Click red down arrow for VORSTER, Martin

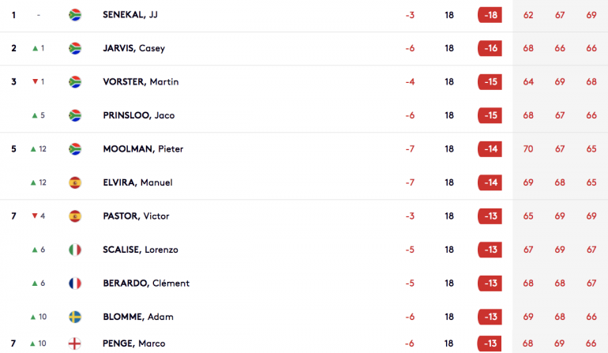(x=35, y=81)
